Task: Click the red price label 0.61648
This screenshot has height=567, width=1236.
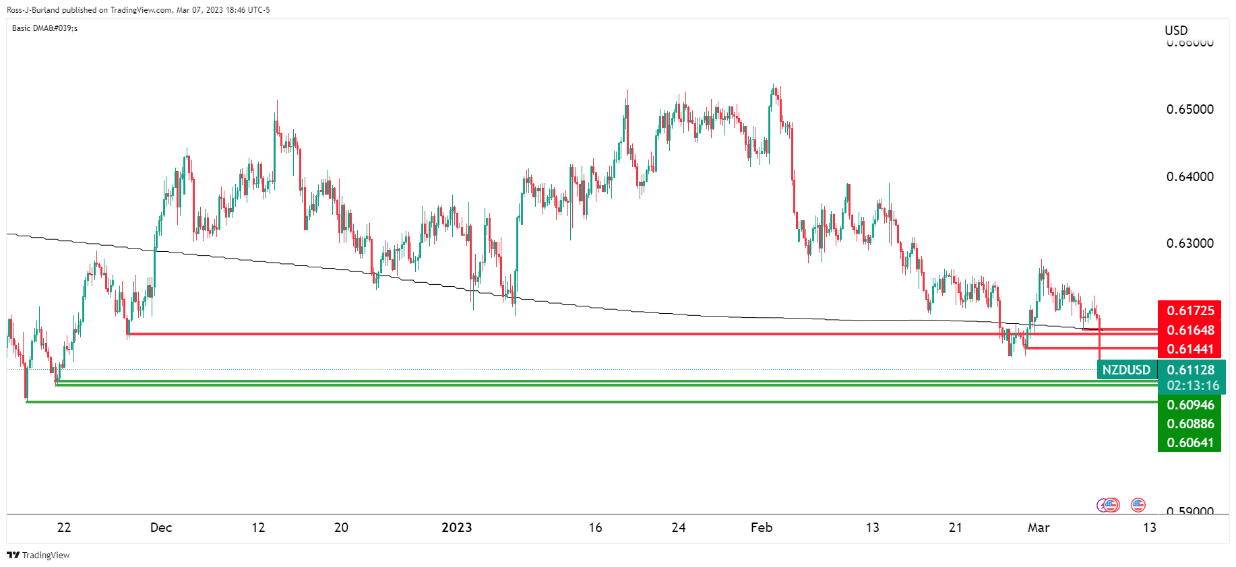Action: pos(1190,330)
